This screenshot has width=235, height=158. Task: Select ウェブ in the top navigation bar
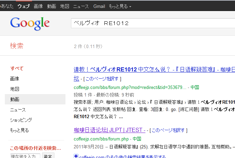23,6
